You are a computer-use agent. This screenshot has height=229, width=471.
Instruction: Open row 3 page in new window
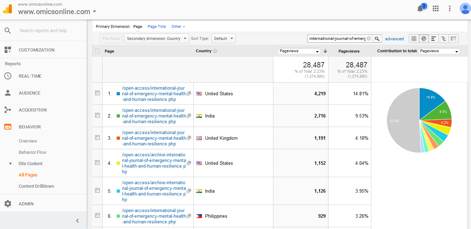click(x=189, y=138)
